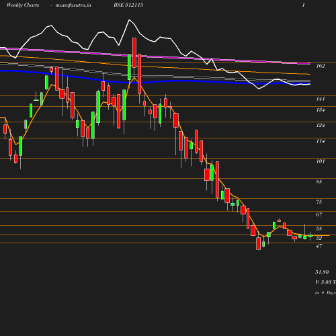
Task: Select the 134 price axis label
Action: point(321,110)
